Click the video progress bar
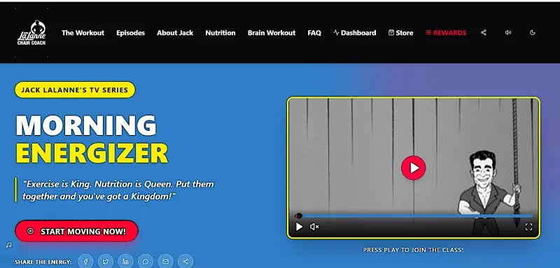Screen dimensions: 560x268 coord(414,216)
